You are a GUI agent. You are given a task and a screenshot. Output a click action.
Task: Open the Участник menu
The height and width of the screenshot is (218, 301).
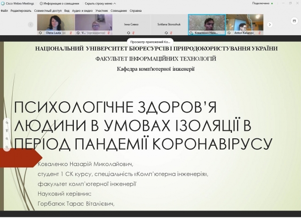[102, 11]
